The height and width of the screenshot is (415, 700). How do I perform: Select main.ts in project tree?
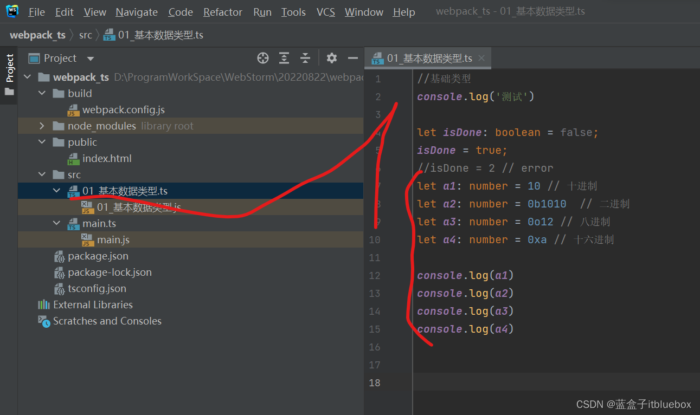coord(99,224)
